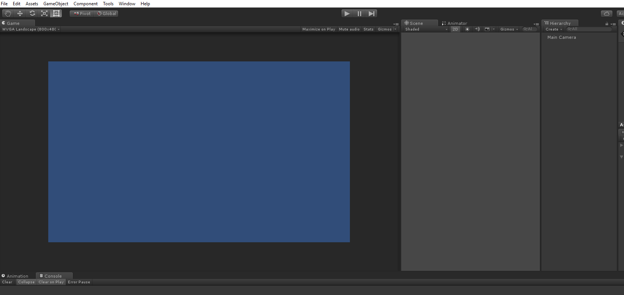Click Gizmos button in Game view

(385, 29)
